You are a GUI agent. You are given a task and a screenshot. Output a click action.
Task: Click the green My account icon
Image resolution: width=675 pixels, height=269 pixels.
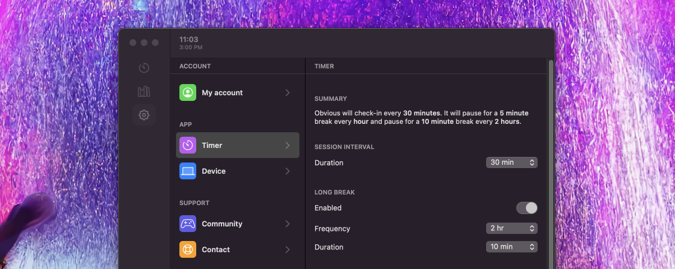pyautogui.click(x=188, y=92)
